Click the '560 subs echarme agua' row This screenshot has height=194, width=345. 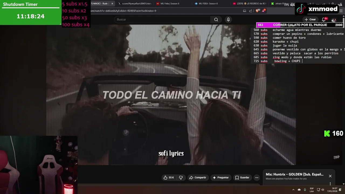point(287,30)
